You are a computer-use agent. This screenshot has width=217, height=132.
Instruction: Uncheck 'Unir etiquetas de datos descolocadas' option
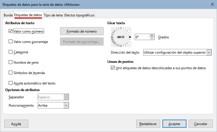tap(113, 68)
